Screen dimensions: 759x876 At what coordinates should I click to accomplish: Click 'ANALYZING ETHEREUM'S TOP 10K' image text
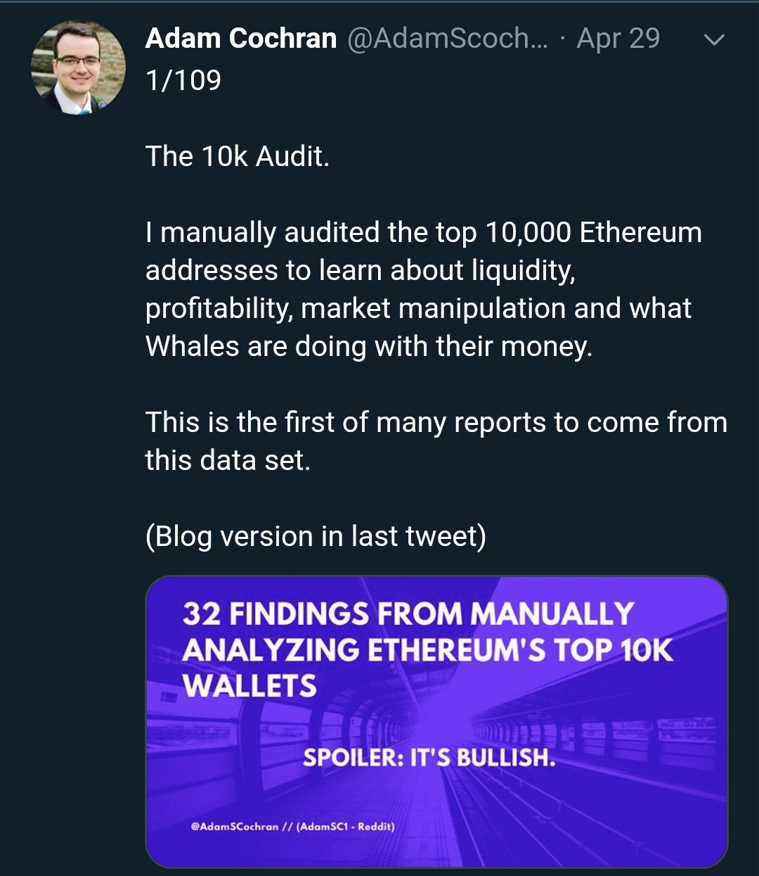coord(427,649)
